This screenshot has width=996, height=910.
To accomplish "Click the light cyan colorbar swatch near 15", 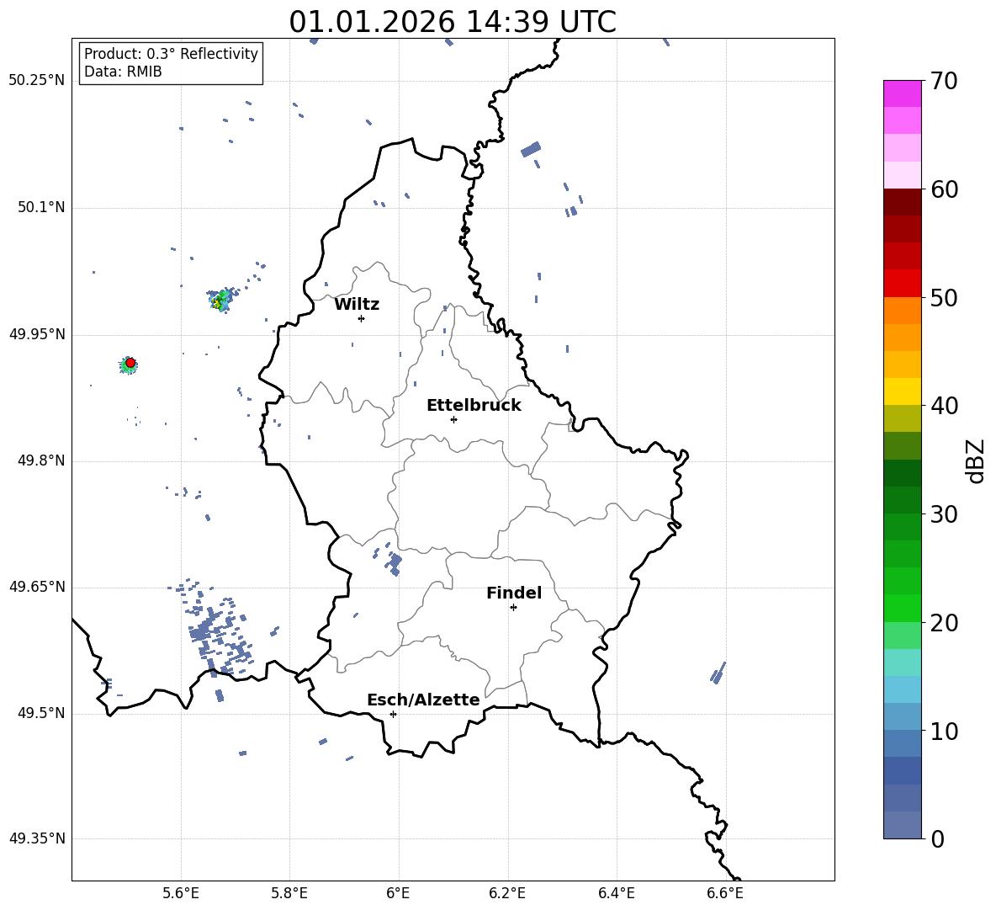I will coord(903,663).
